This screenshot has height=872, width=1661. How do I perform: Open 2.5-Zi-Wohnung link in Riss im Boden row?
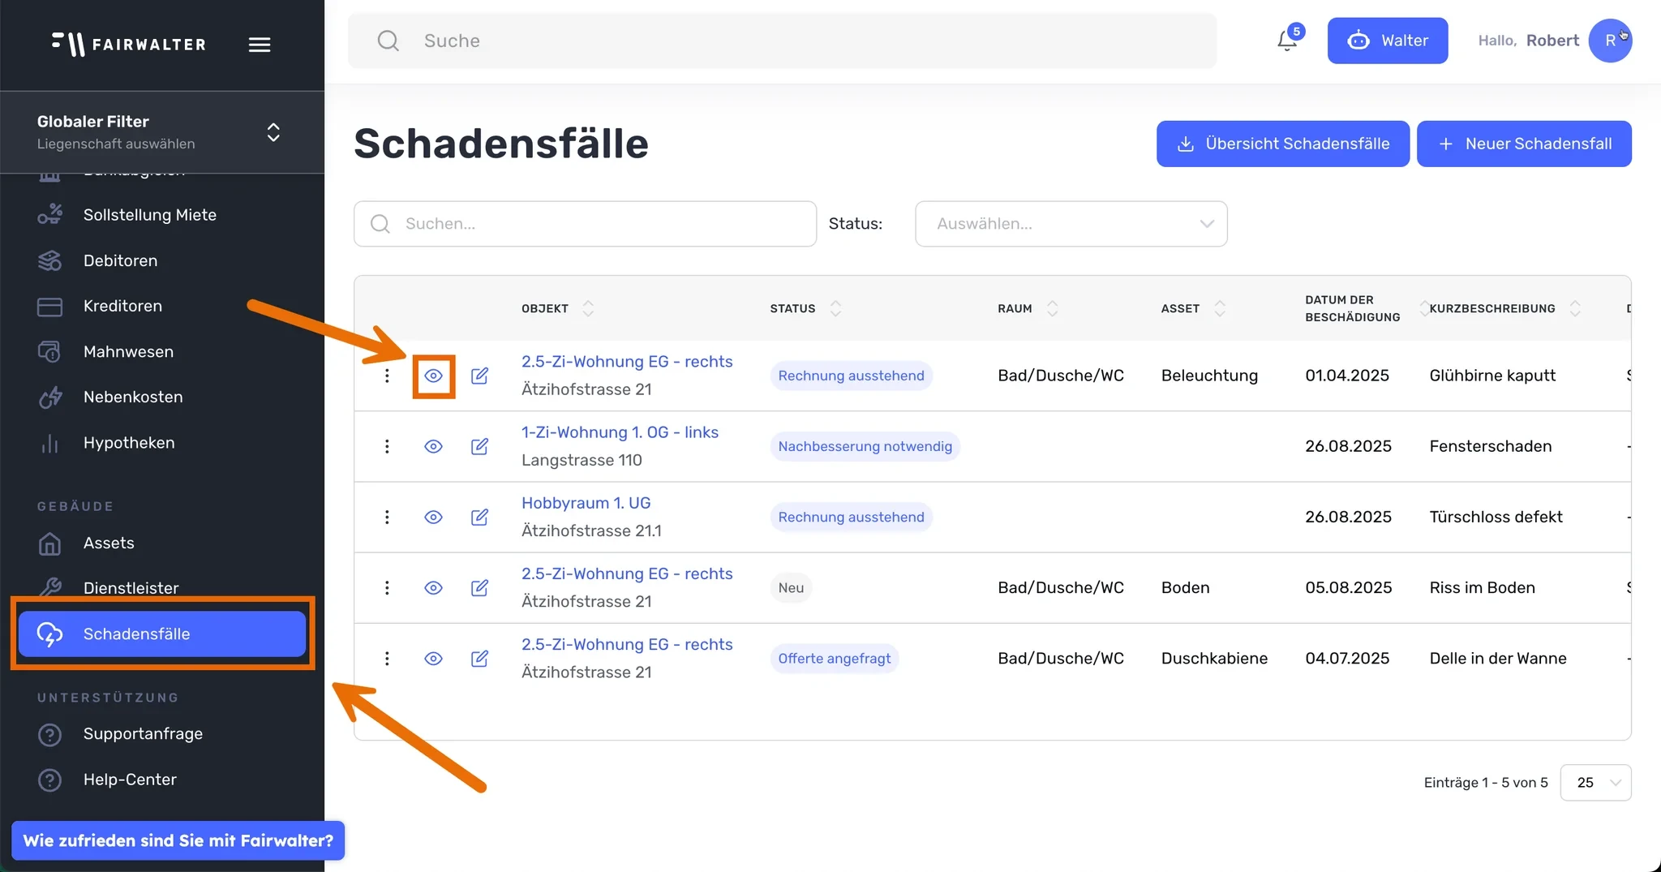pyautogui.click(x=627, y=573)
